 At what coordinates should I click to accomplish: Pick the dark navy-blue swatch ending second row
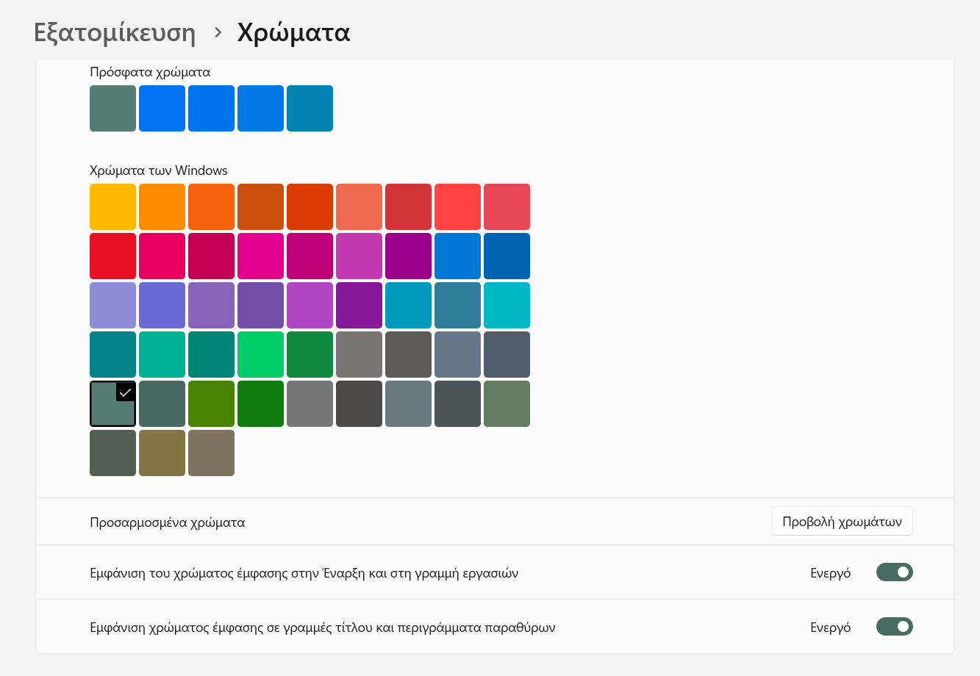click(507, 256)
